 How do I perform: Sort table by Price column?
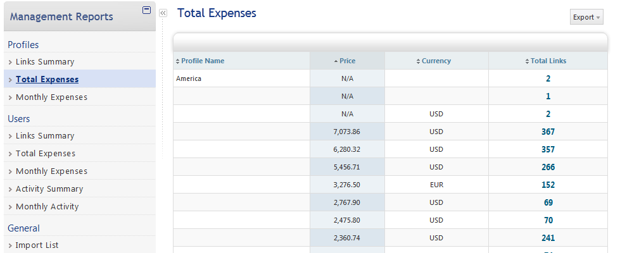pos(347,61)
